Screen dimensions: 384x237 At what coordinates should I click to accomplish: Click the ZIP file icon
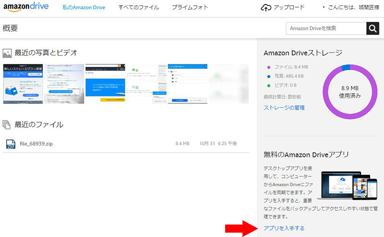pyautogui.click(x=11, y=144)
